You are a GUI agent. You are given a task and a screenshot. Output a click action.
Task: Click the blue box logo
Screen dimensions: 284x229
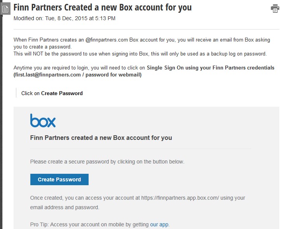43,120
